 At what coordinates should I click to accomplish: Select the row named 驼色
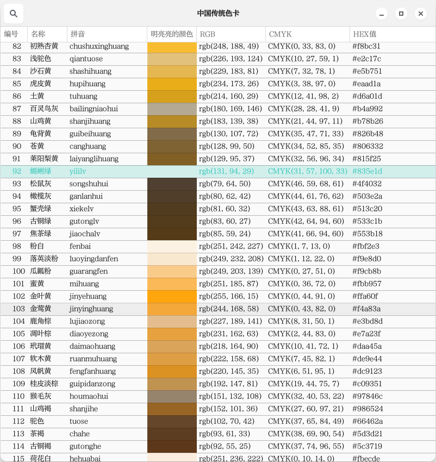(218, 422)
